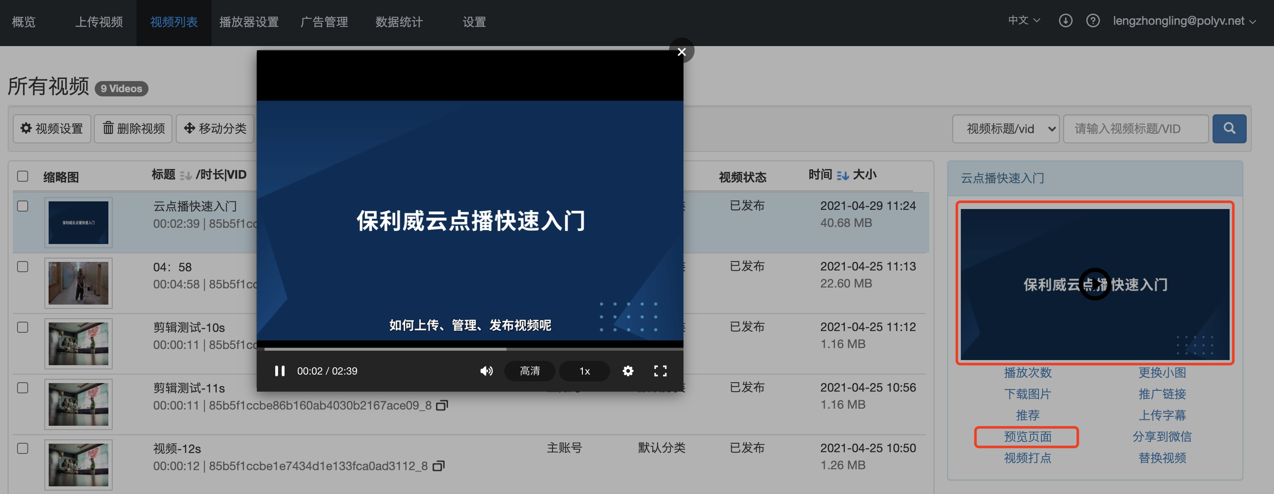Sort list by time arrow icon
Image resolution: width=1274 pixels, height=494 pixels.
coord(843,175)
